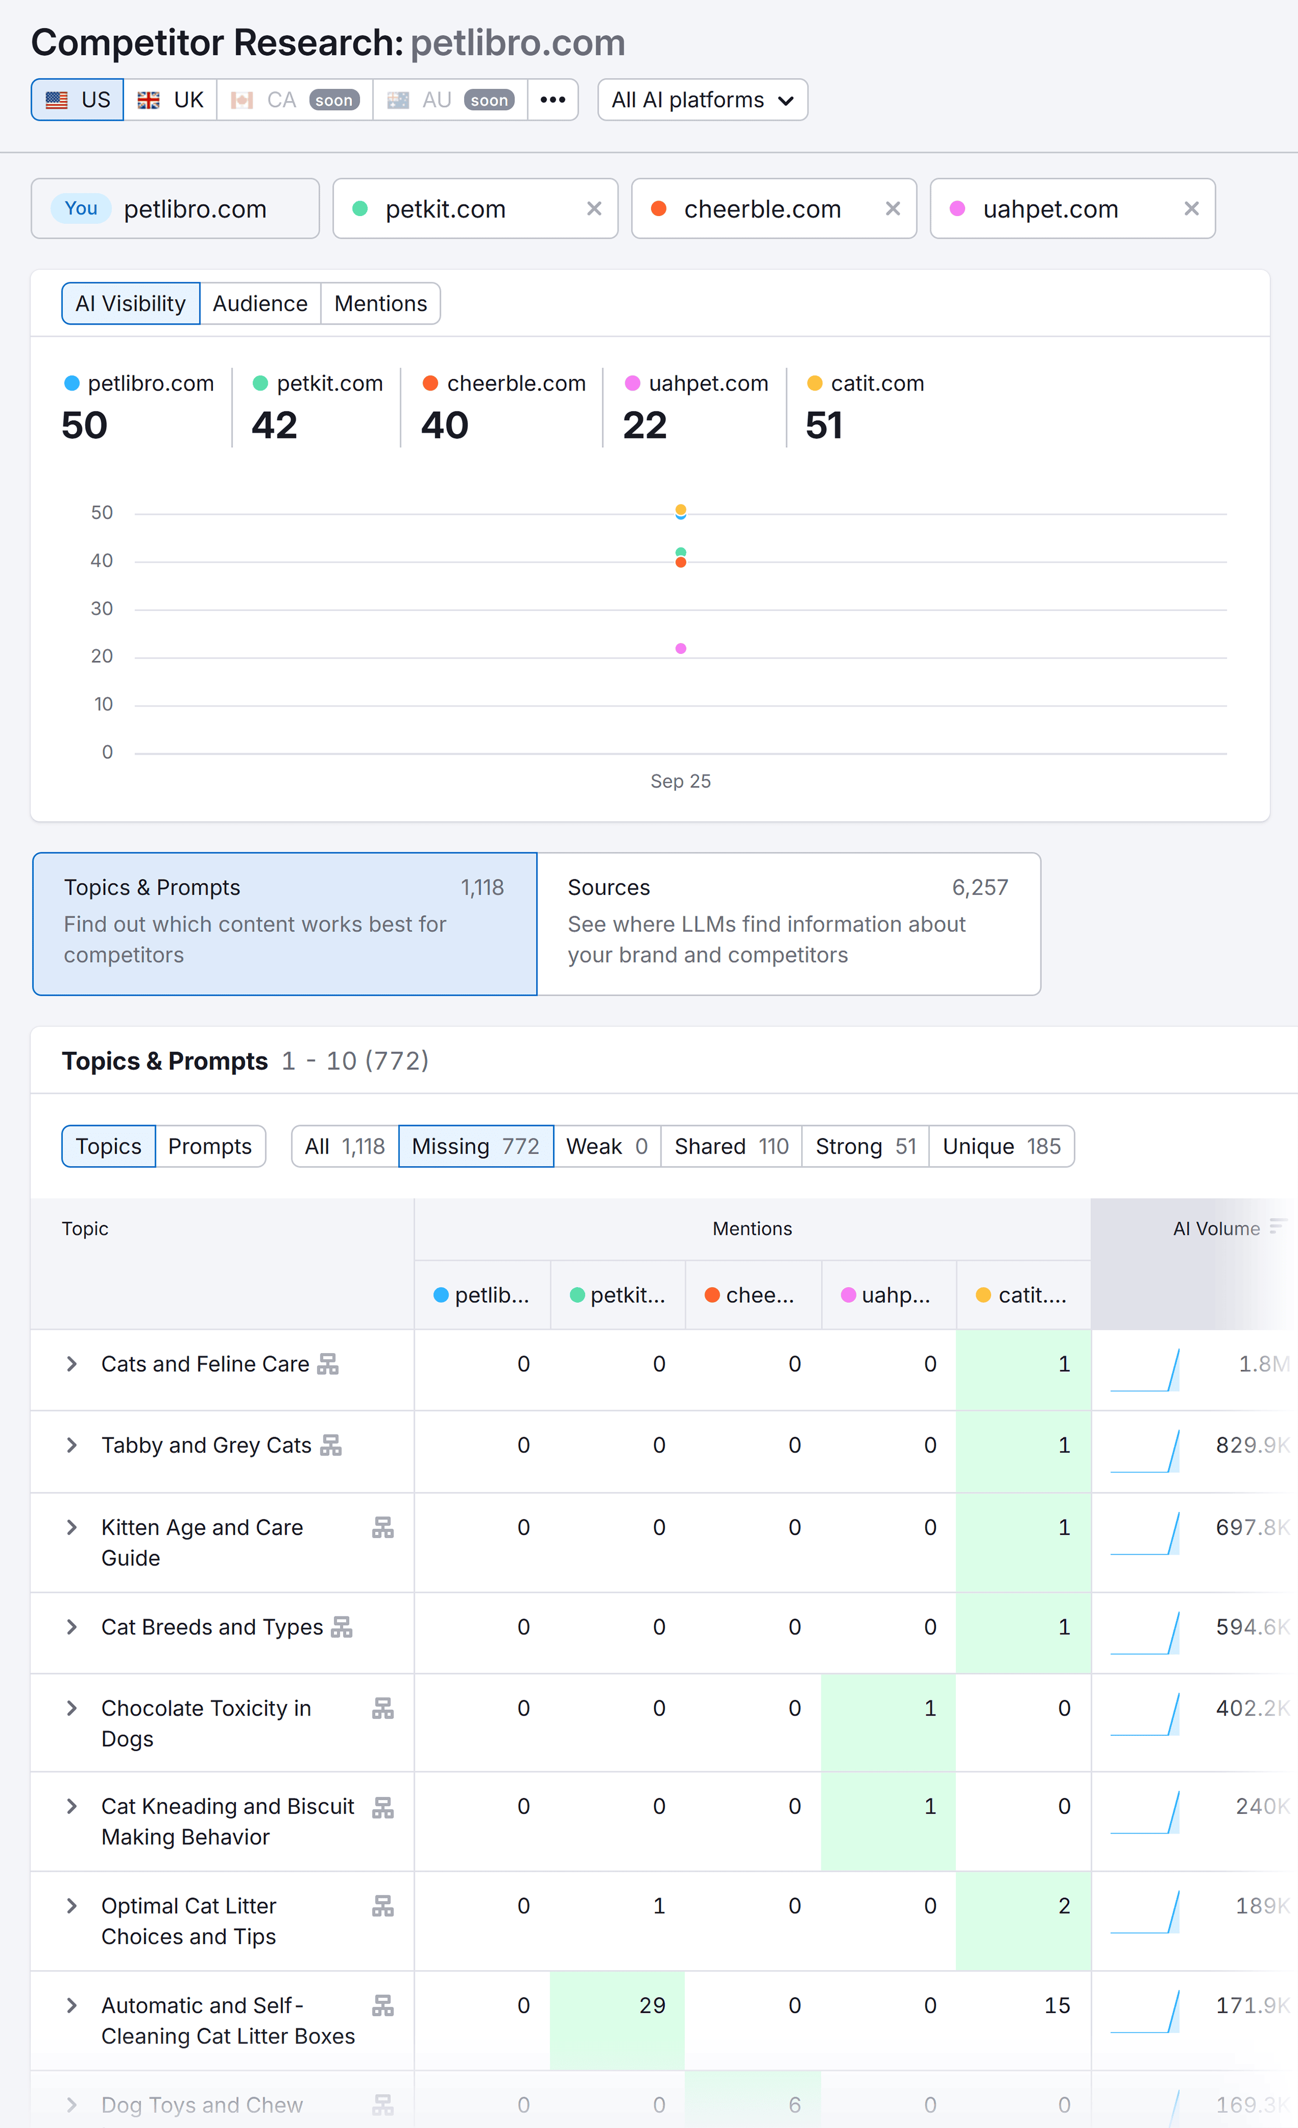This screenshot has width=1298, height=2128.
Task: Filter topics by Strong mentions
Action: [864, 1146]
